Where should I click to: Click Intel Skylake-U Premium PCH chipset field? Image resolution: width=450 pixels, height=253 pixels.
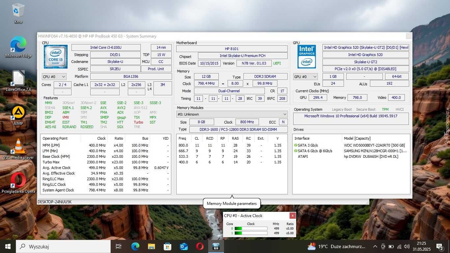[243, 56]
